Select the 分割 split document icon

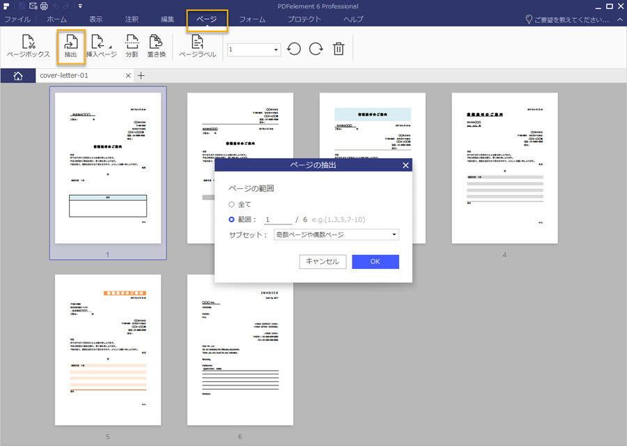tap(132, 47)
